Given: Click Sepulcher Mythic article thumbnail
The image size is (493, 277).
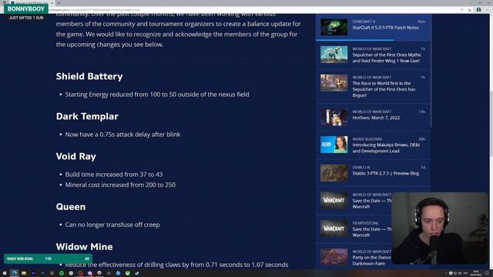Looking at the screenshot, I should point(334,55).
